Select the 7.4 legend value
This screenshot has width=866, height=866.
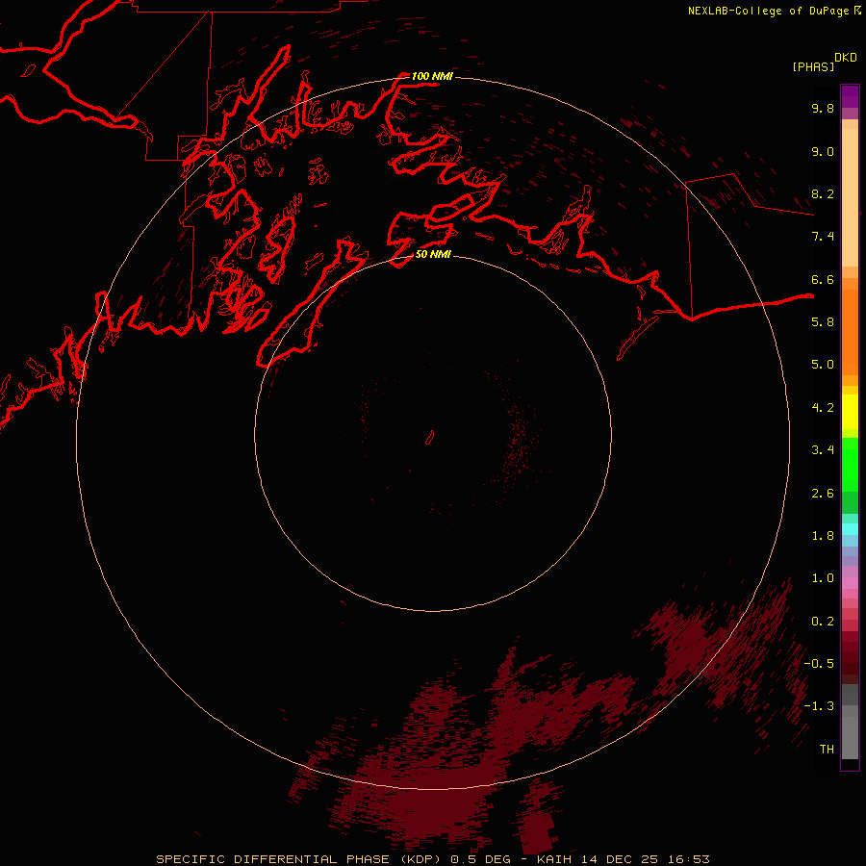pos(823,237)
